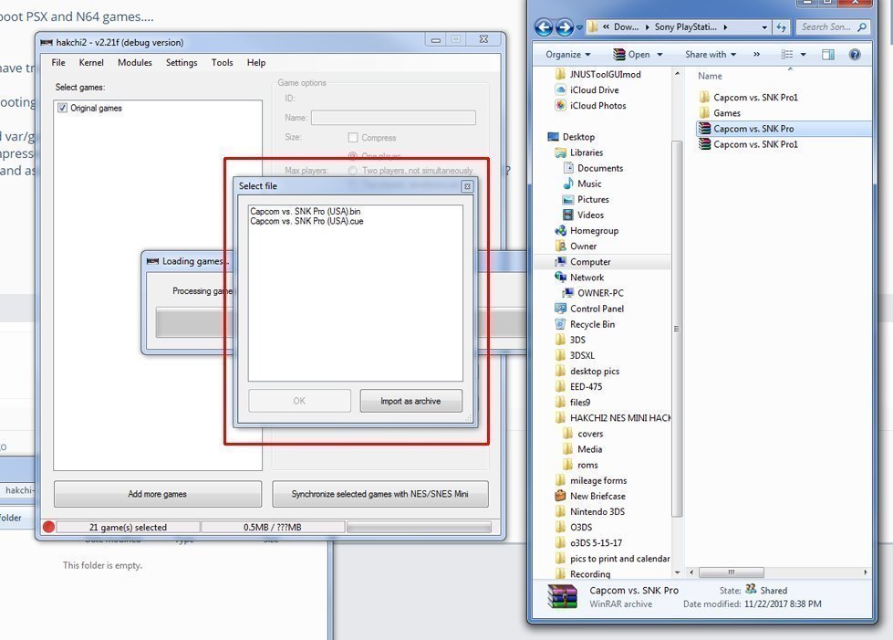
Task: Select Network in navigation pane
Action: (x=587, y=278)
